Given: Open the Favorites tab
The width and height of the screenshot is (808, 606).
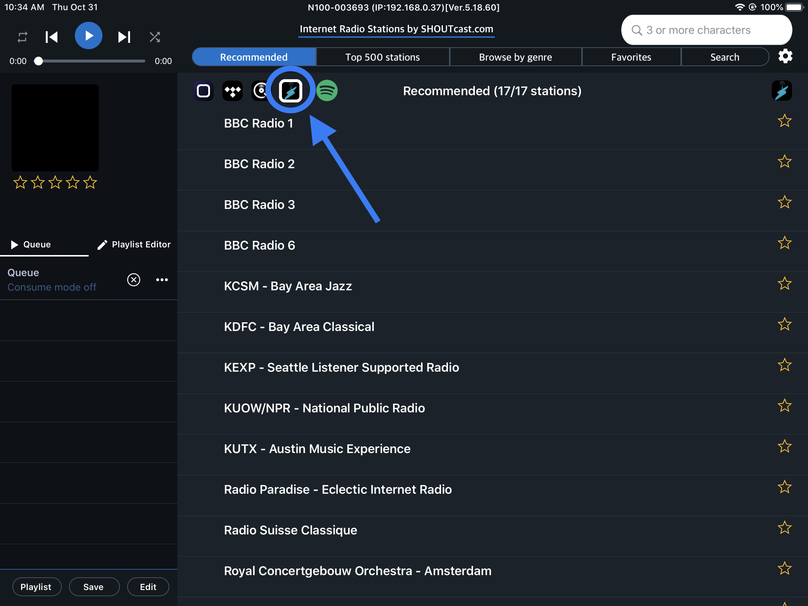Looking at the screenshot, I should click(631, 57).
